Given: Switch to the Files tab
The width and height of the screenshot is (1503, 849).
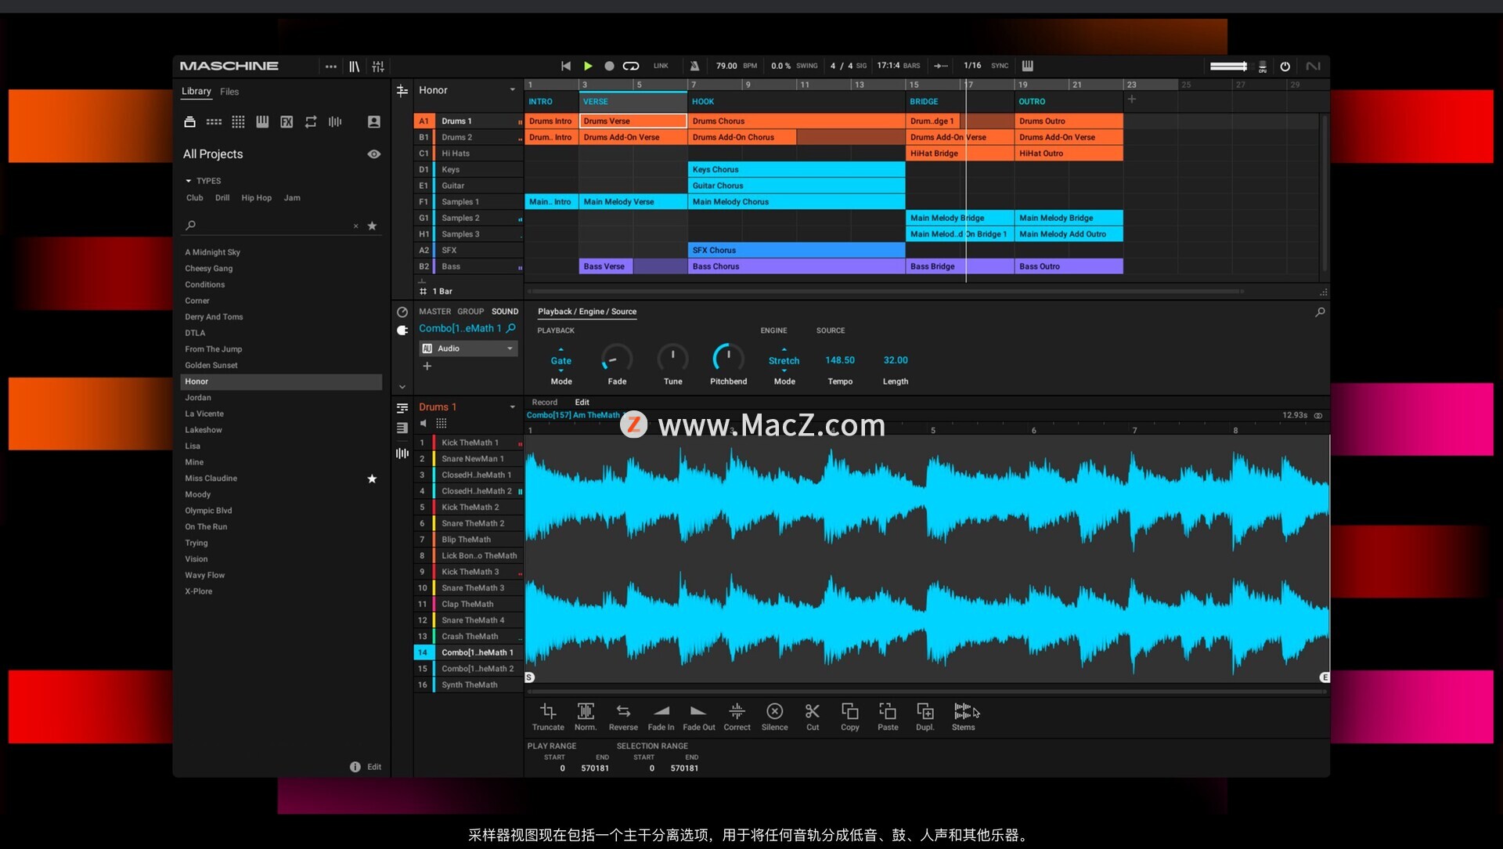Looking at the screenshot, I should tap(229, 92).
